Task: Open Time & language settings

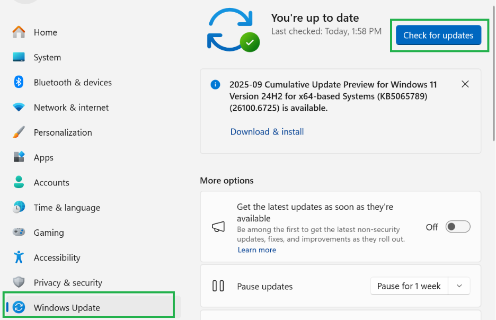Action: coord(67,208)
